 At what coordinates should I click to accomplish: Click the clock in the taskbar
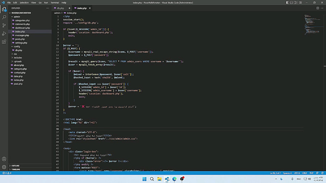[x=318, y=179]
